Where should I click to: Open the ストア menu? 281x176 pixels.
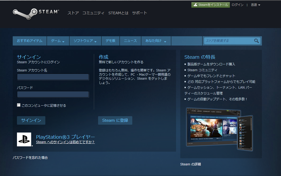click(73, 13)
